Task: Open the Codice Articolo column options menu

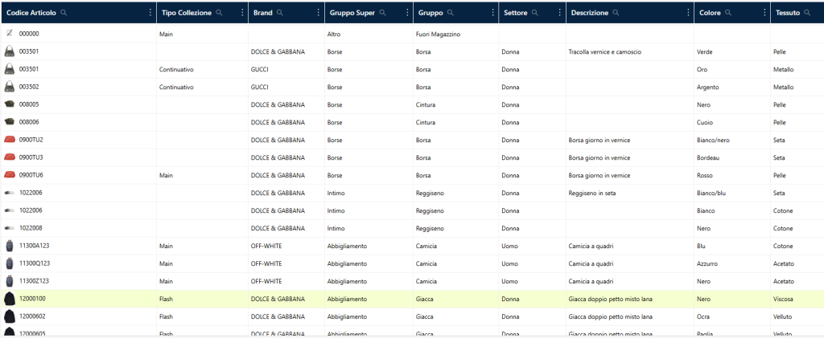Action: 150,13
